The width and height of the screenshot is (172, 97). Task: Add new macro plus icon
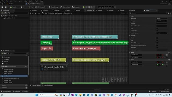26,85
